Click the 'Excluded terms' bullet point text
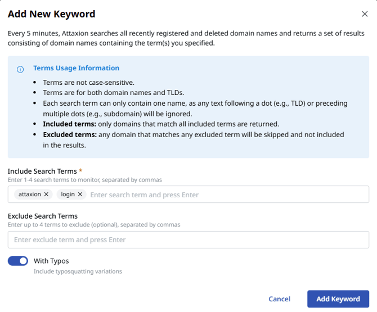377x312 pixels. tap(193, 135)
